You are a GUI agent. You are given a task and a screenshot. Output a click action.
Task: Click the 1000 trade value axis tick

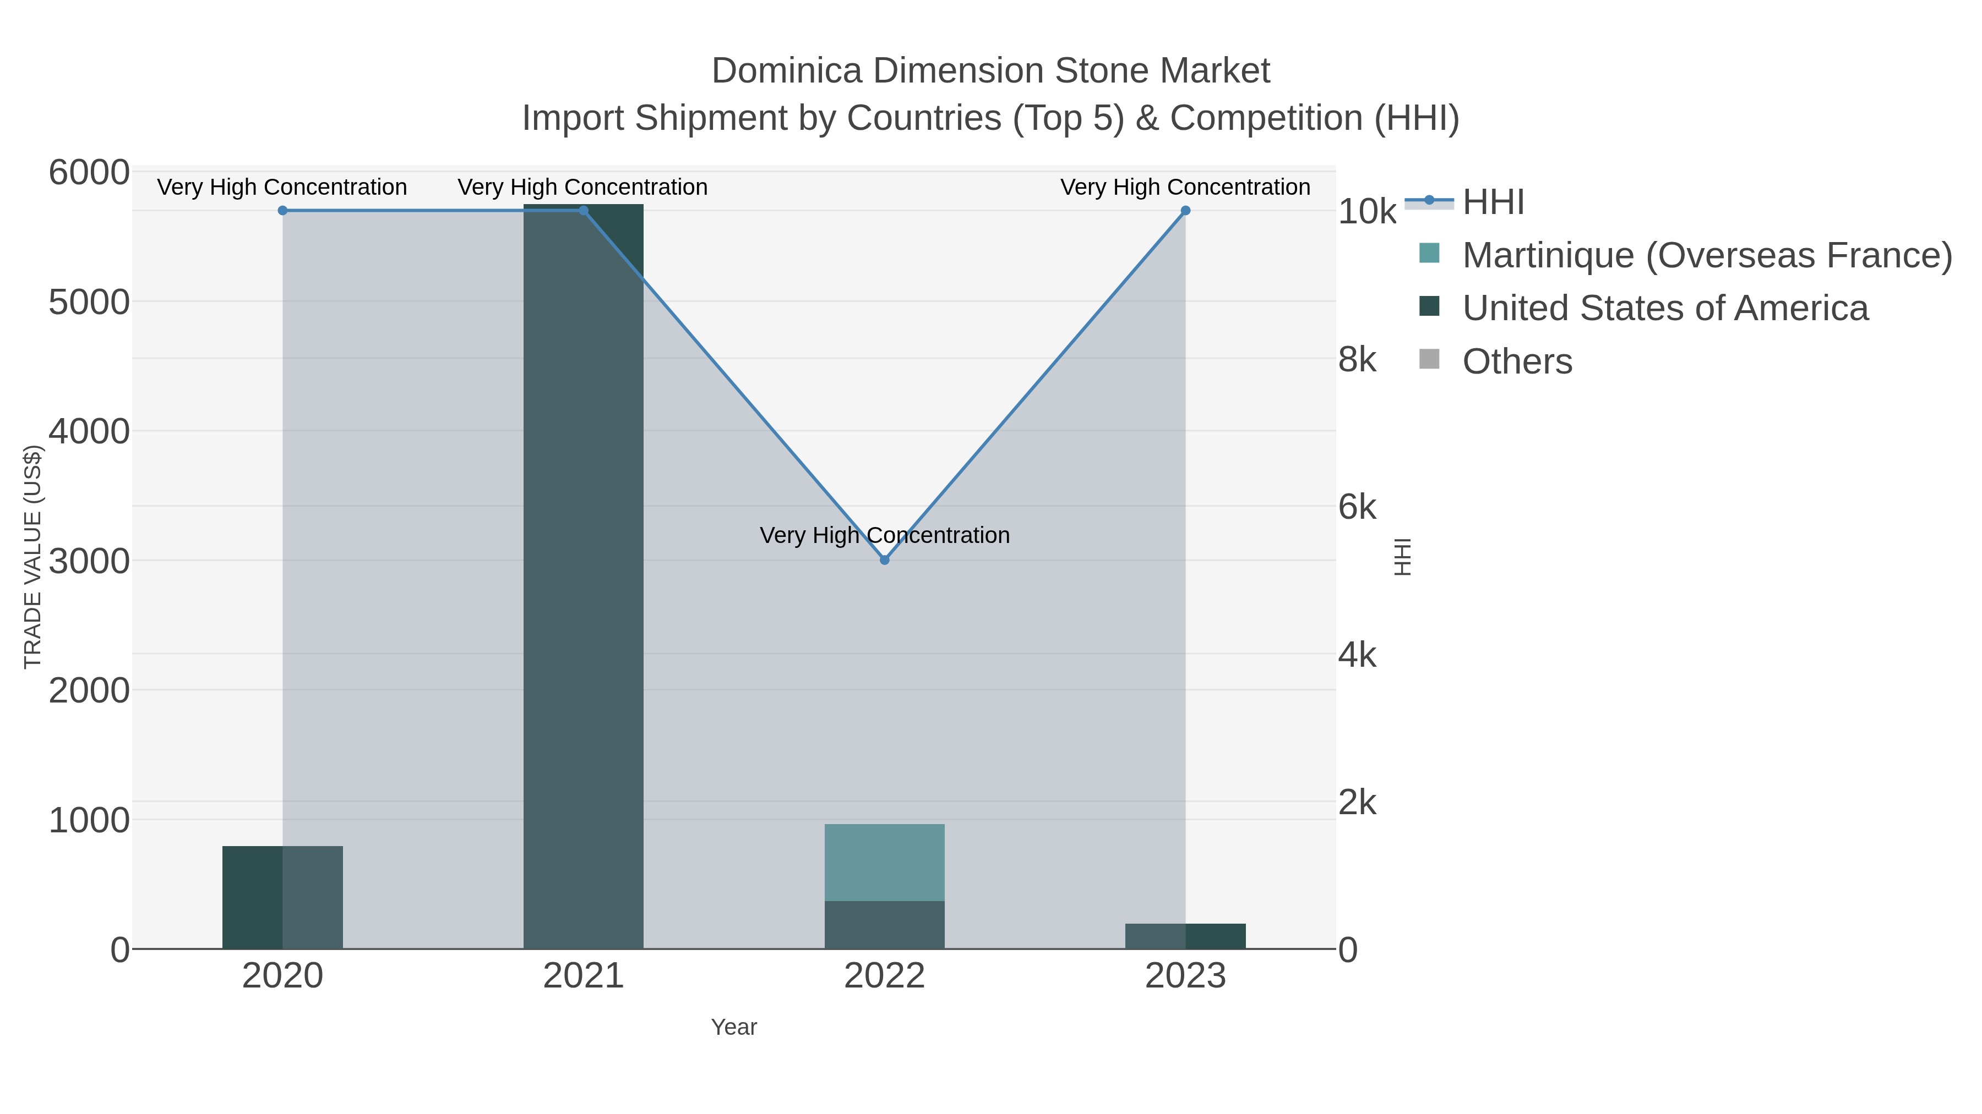[x=89, y=820]
